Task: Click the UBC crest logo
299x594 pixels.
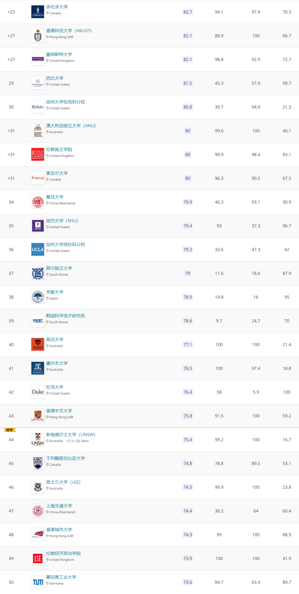Action: [38, 463]
